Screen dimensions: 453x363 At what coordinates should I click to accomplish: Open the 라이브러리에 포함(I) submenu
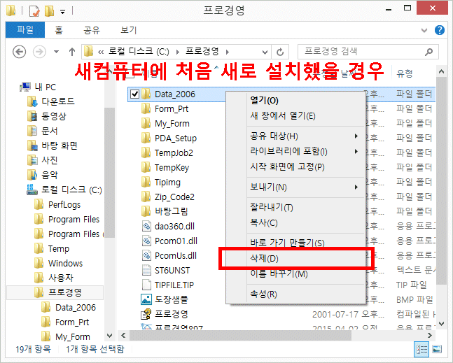305,151
